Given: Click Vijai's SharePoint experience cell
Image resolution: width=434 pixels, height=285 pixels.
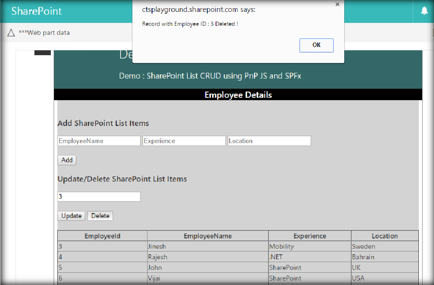Looking at the screenshot, I should (x=310, y=278).
